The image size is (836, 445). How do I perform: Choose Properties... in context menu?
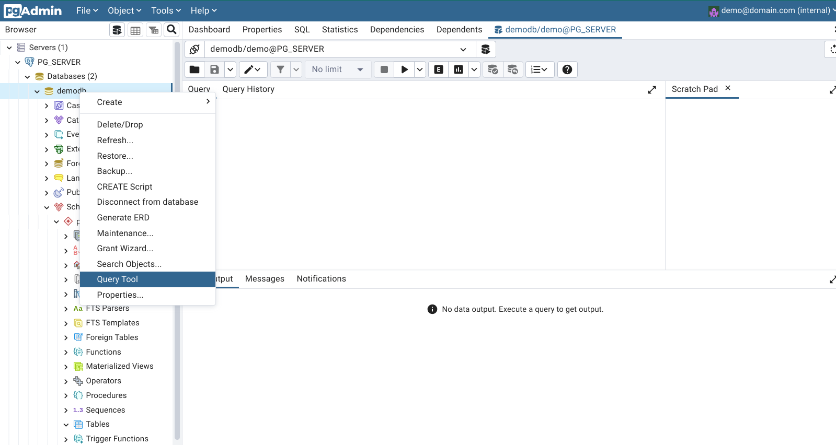(x=147, y=295)
